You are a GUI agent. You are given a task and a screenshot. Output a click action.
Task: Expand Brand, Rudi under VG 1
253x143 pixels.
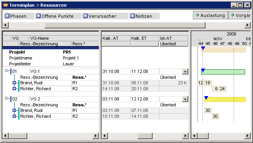tap(14, 83)
